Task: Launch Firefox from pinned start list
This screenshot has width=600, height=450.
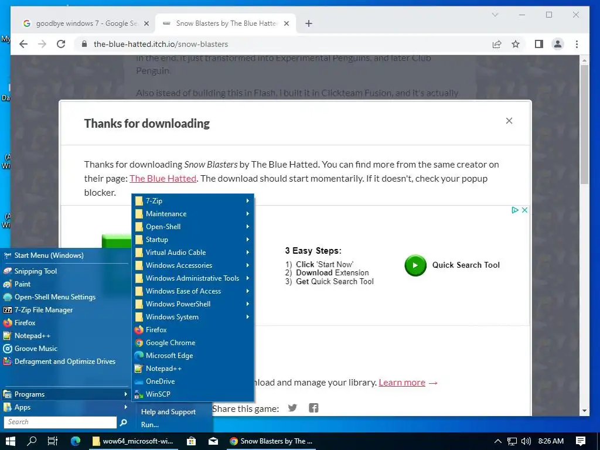Action: 66,323
